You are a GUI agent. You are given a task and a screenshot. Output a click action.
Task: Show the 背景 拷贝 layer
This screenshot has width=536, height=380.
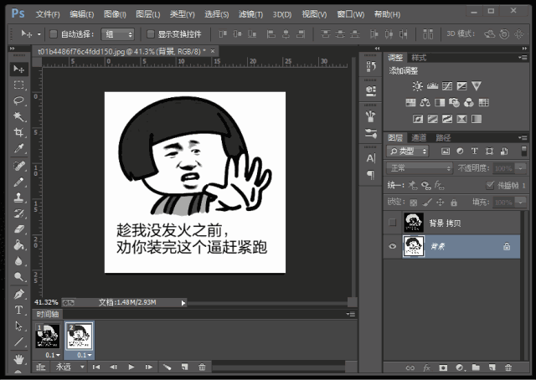393,223
